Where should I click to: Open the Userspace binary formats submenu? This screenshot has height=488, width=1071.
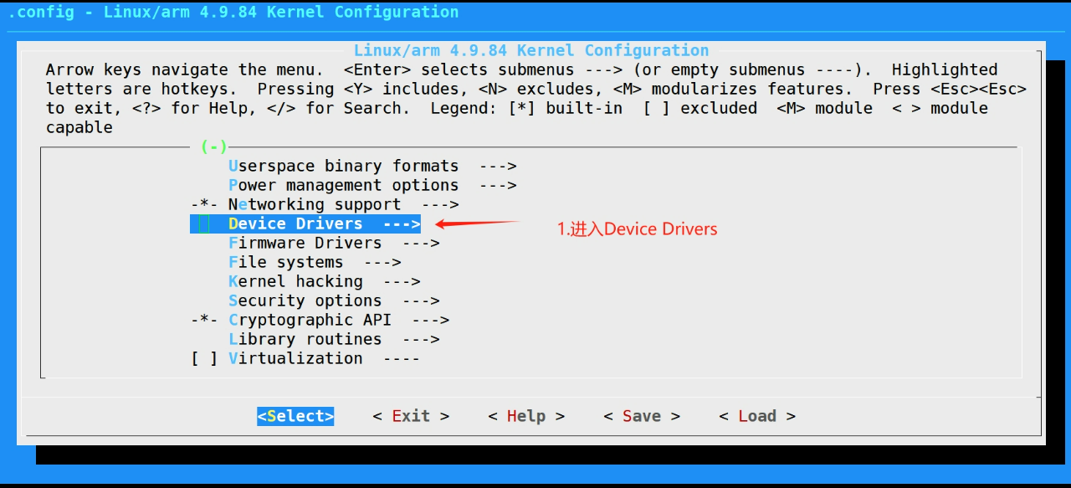pos(343,167)
